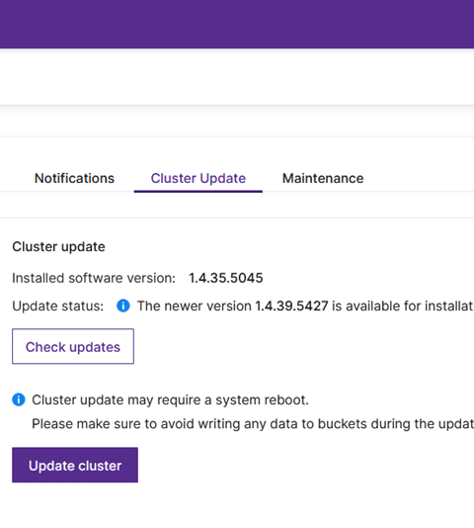Click the 'Update status:' label
474x528 pixels.
[x=58, y=307]
